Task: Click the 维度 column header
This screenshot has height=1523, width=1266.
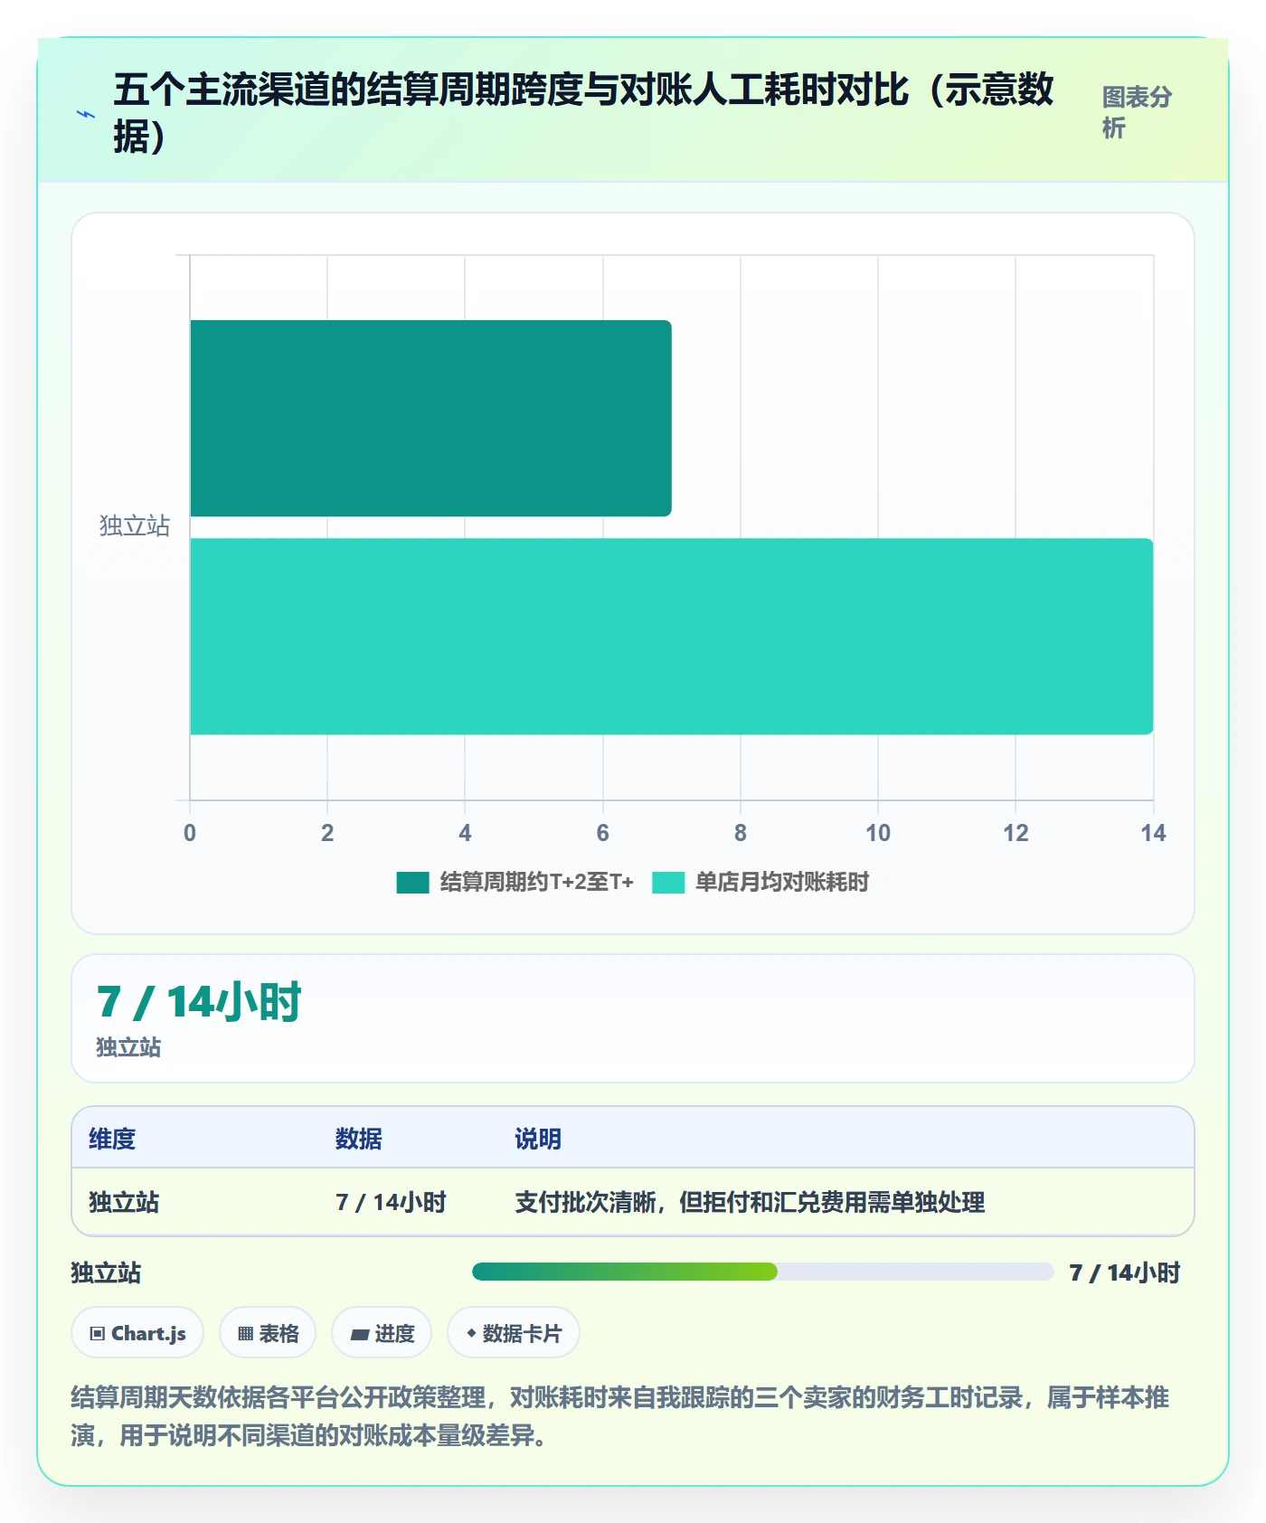Action: click(x=112, y=1139)
